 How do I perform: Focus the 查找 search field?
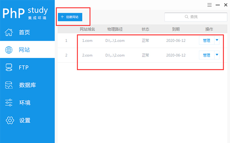pyautogui.click(x=196, y=17)
